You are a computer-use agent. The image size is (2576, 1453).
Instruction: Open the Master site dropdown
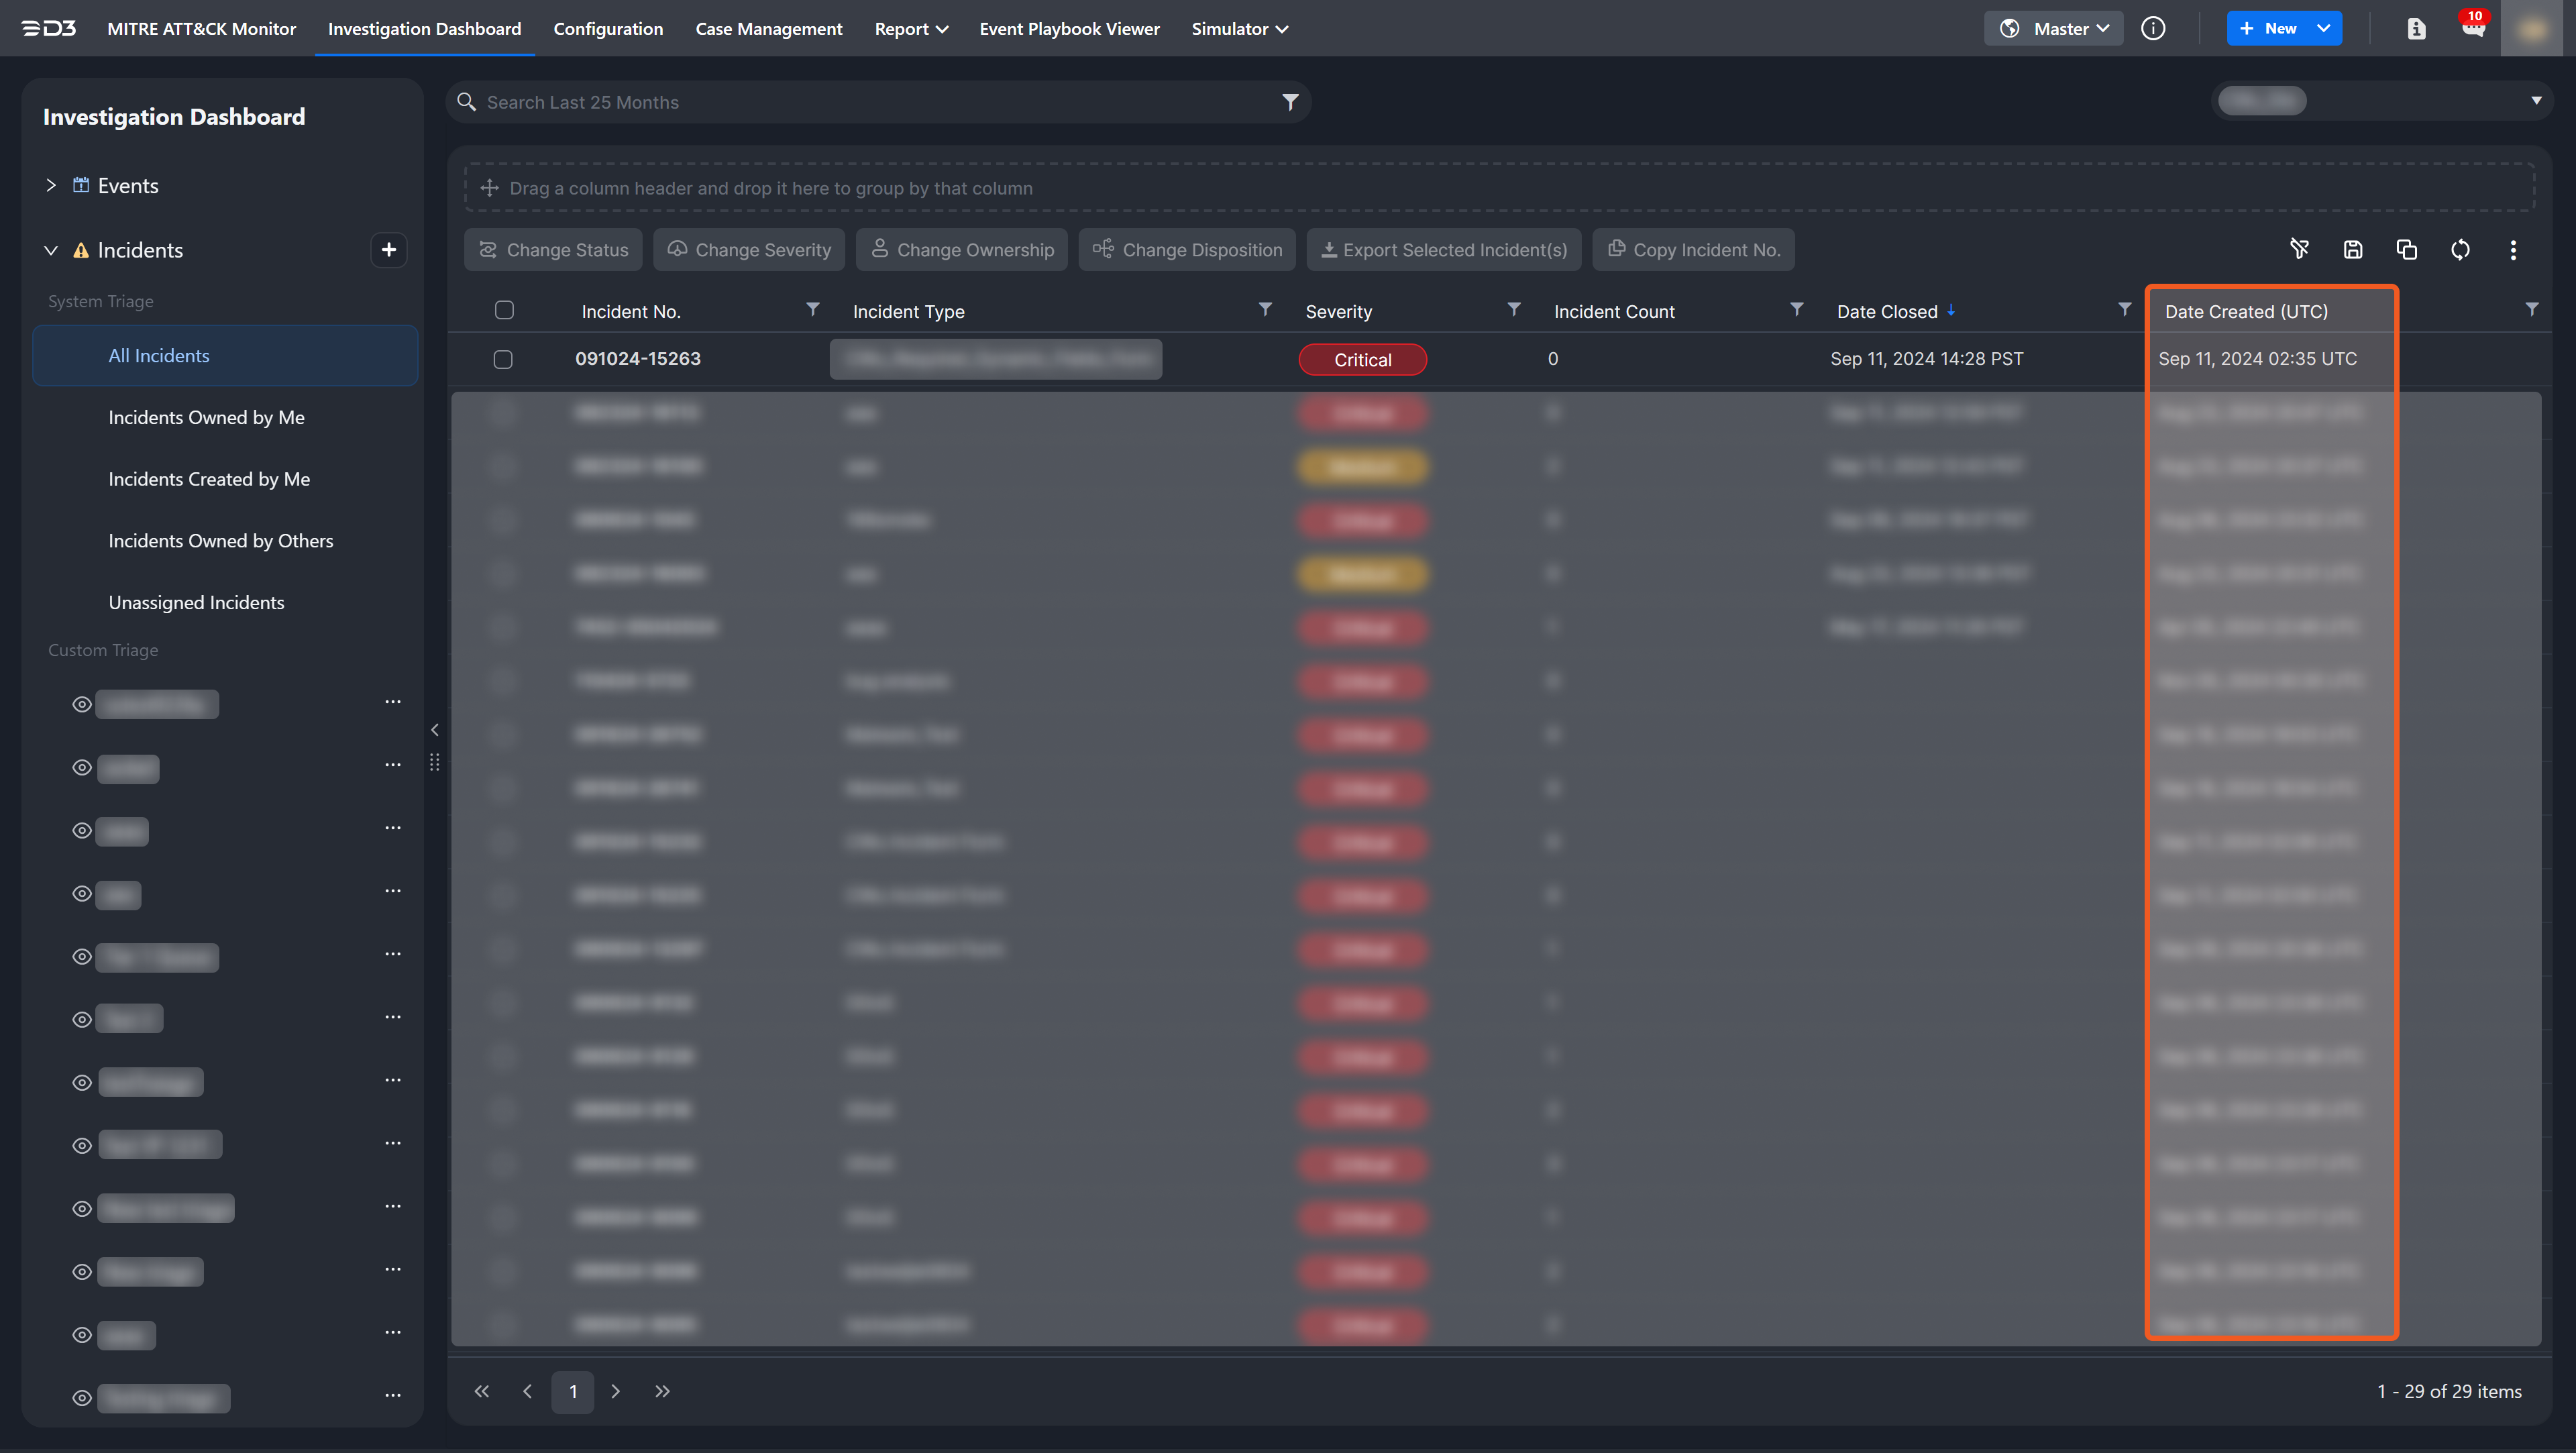2054,28
